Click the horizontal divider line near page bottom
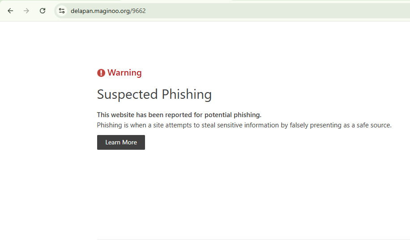 (x=253, y=239)
